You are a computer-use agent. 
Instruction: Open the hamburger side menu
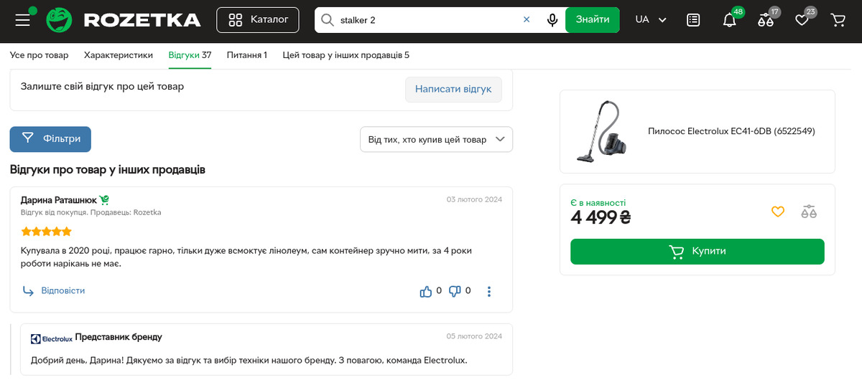tap(22, 20)
